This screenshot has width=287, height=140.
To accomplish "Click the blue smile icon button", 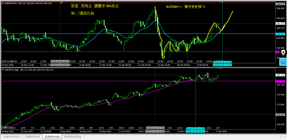I will [283, 61].
